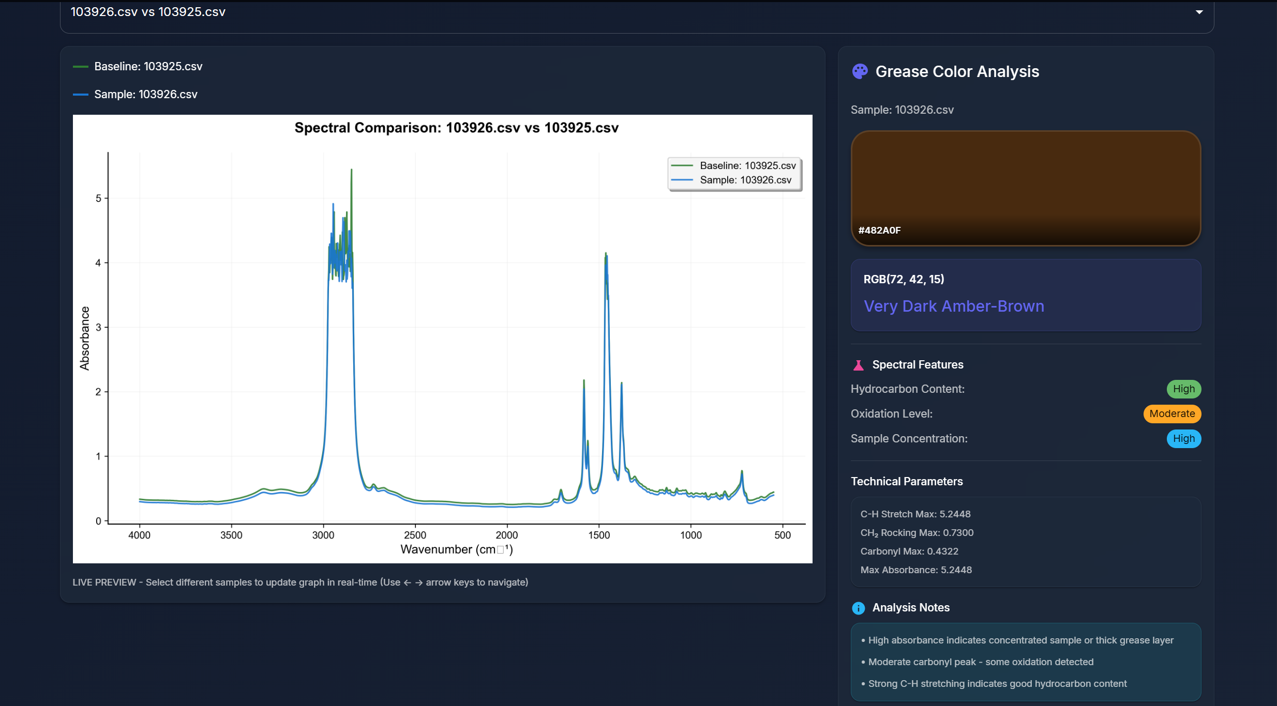Click the RGB(72, 42, 15) value text
This screenshot has height=706, width=1277.
click(x=904, y=280)
